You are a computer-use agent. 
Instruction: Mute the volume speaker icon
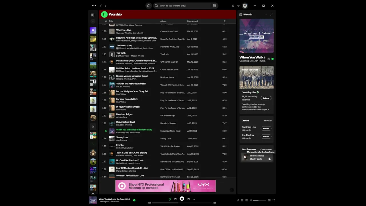[251, 200]
